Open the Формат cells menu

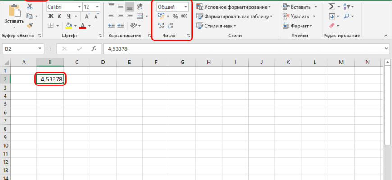click(297, 26)
